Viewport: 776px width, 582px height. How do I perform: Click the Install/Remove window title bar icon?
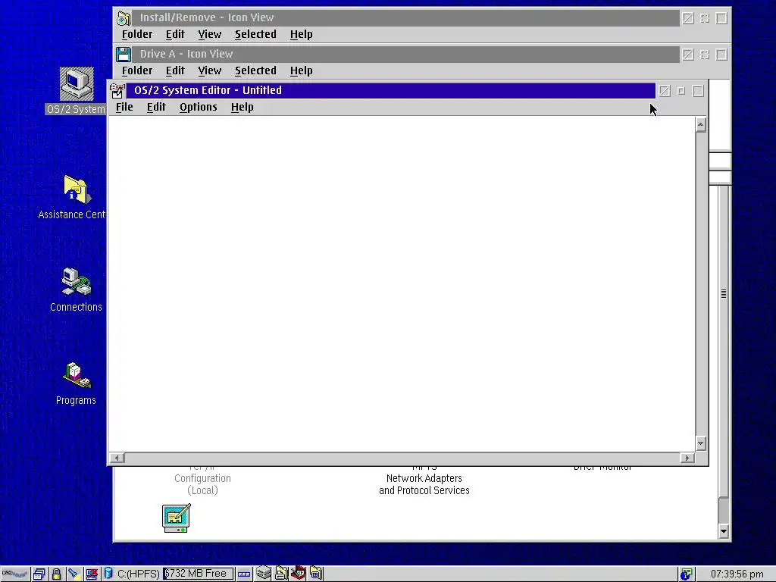[124, 18]
